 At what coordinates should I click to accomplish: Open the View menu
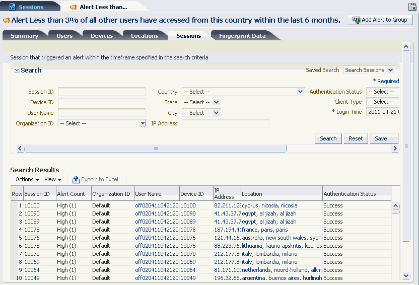(53, 179)
